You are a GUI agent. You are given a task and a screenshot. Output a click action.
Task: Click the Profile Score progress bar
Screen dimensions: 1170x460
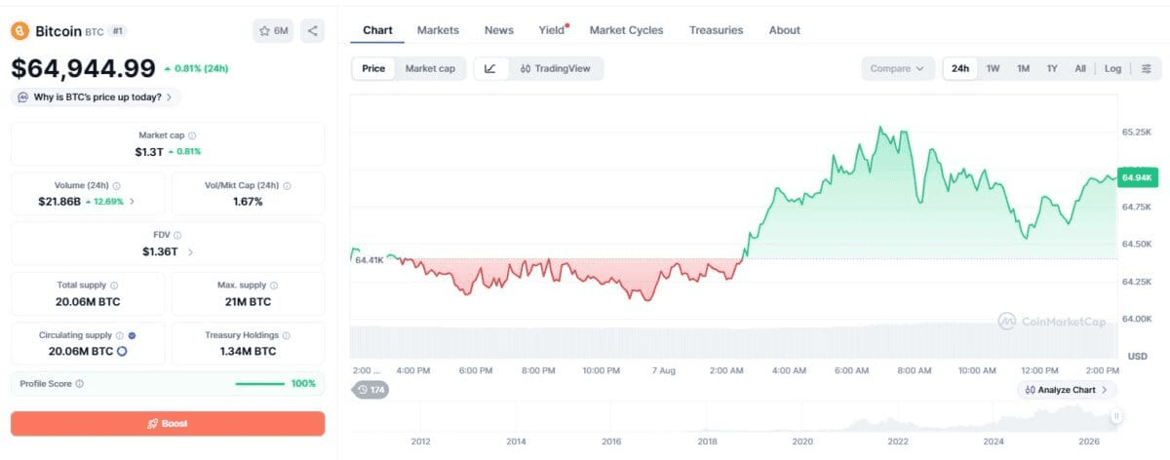(x=260, y=384)
